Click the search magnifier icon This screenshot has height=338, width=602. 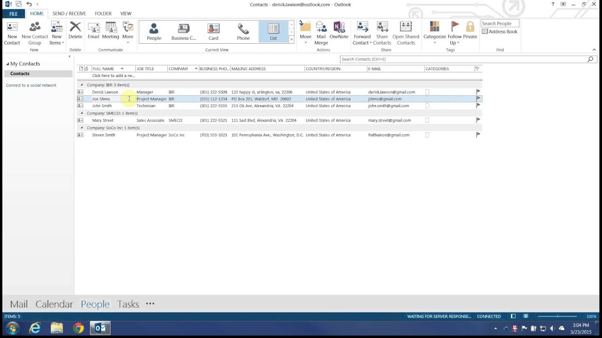[590, 59]
